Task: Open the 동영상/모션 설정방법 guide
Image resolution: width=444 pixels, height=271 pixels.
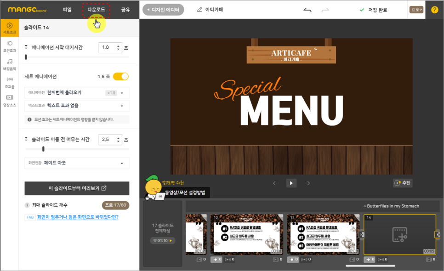Action: click(x=185, y=192)
